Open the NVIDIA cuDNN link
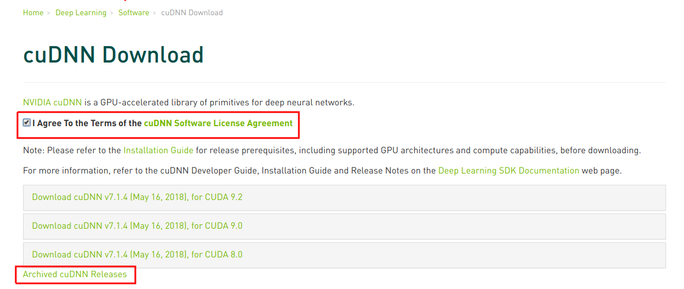This screenshot has height=289, width=684. 52,103
